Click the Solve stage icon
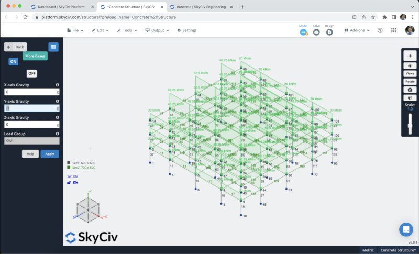This screenshot has width=419, height=254. point(316,32)
